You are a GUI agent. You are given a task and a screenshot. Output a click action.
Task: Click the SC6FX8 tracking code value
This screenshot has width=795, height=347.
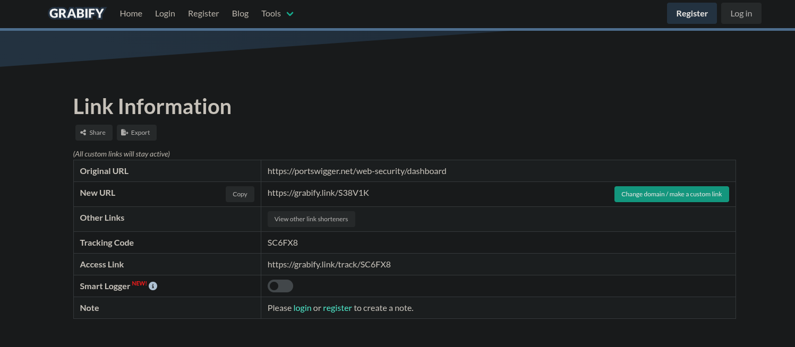[283, 242]
